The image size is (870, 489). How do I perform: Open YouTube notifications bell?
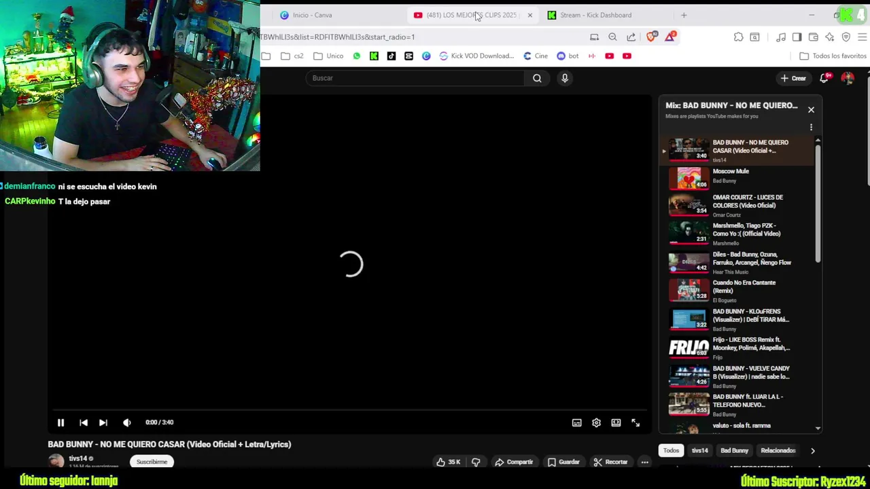[x=824, y=78]
